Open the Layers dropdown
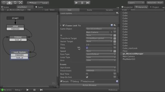Screen dimensions: 165x92 [x=136, y=3]
